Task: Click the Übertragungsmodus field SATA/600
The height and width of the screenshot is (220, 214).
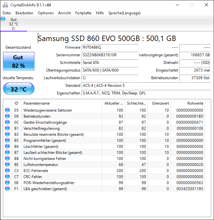Action: [x=110, y=70]
